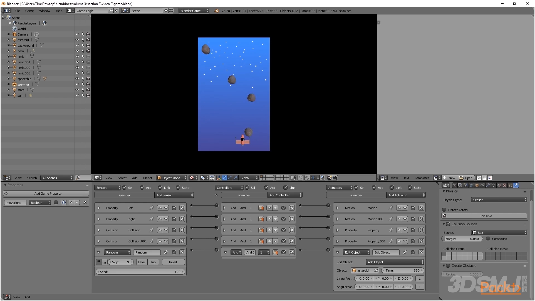
Task: Toggle Sensors State checkbox
Action: [178, 188]
